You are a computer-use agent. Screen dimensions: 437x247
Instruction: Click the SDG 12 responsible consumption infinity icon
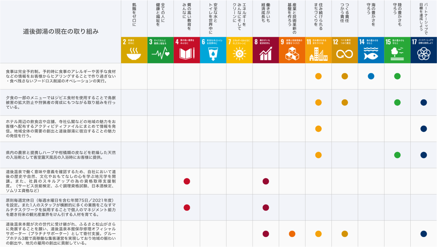tap(344, 50)
